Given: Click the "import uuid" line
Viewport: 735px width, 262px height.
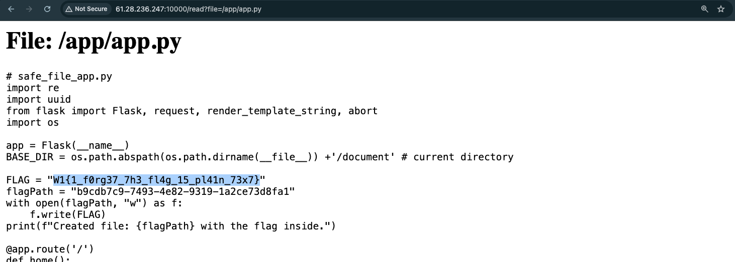Looking at the screenshot, I should (x=38, y=99).
